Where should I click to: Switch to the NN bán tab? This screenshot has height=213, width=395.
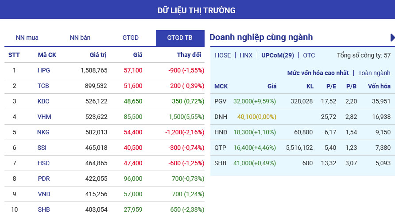(x=80, y=38)
